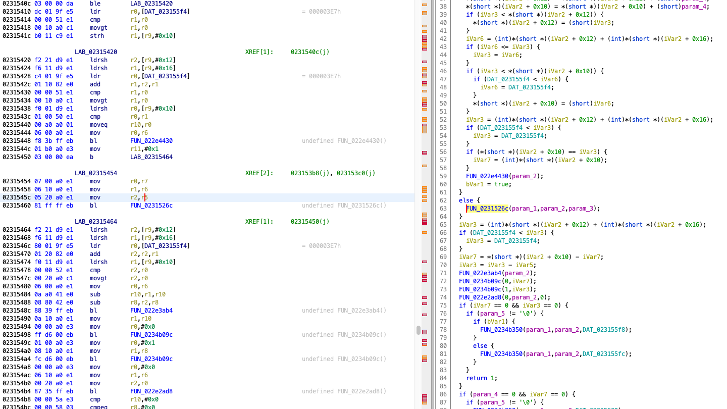Select highlighted FUN_0231526c call in decompiler
727x409 pixels.
pyautogui.click(x=487, y=209)
